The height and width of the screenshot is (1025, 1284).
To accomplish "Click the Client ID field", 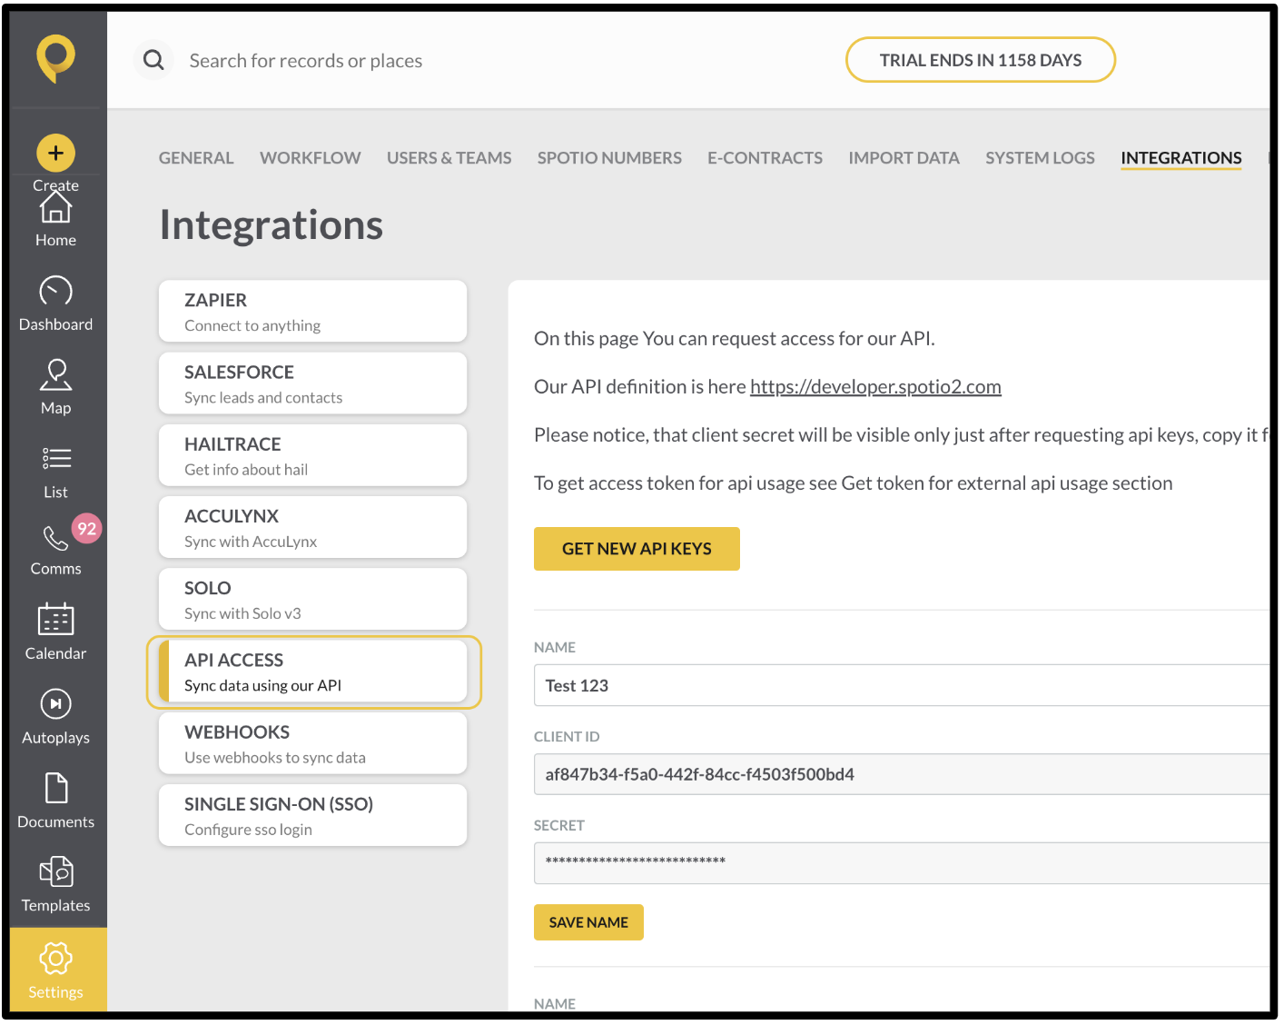I will tap(901, 774).
